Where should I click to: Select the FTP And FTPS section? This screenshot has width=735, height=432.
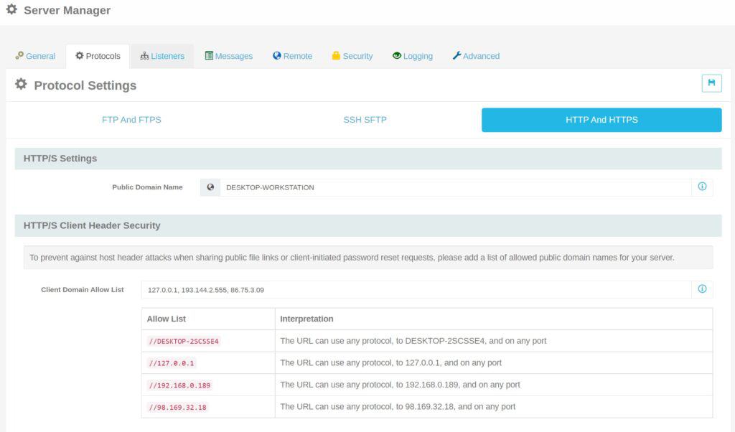(x=131, y=120)
